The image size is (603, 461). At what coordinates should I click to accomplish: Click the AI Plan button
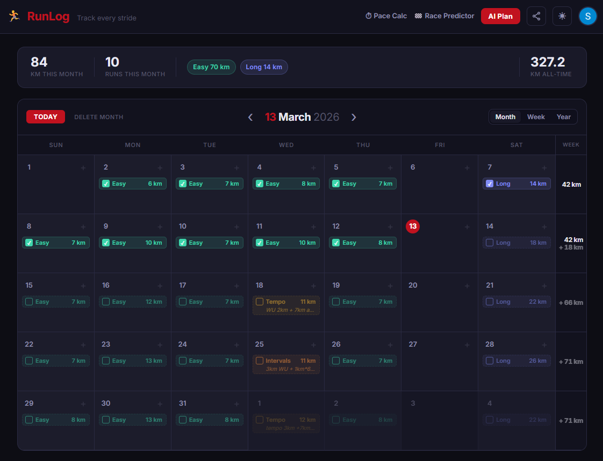tap(500, 16)
